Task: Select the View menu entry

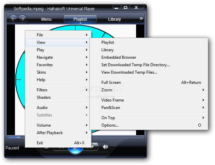Action: click(x=58, y=42)
